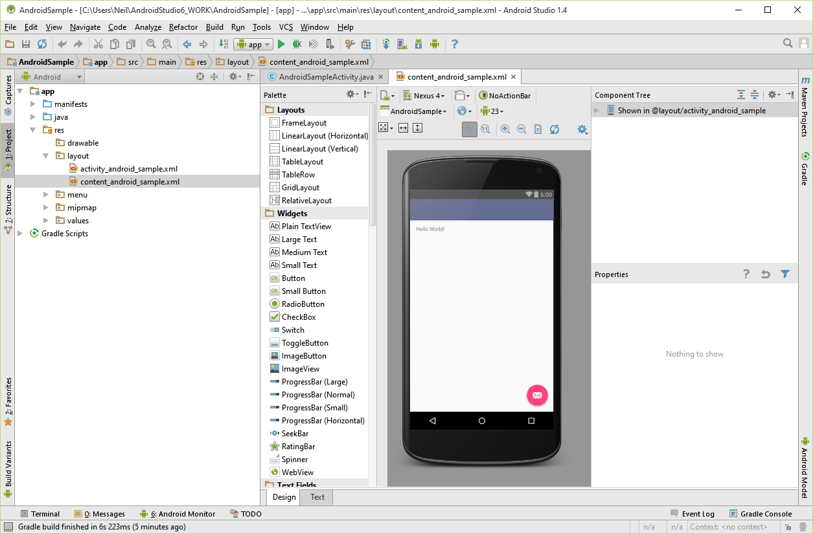Select the CheckBox widget in Palette
This screenshot has height=534, width=813.
coord(299,317)
